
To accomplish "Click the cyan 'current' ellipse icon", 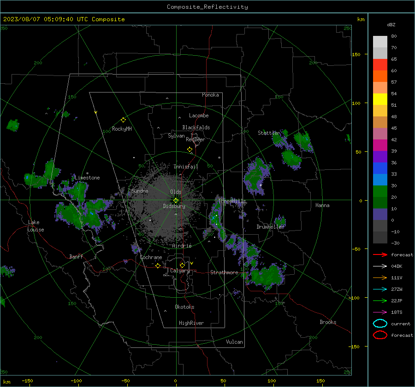I will 380,323.
